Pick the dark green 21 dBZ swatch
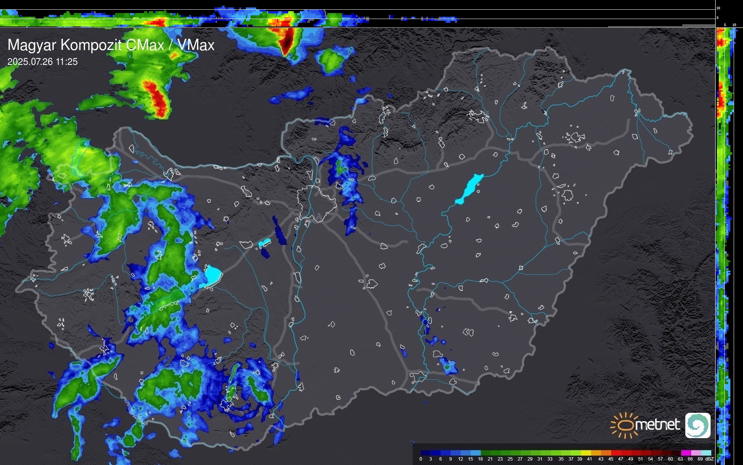The width and height of the screenshot is (743, 465). [495, 453]
